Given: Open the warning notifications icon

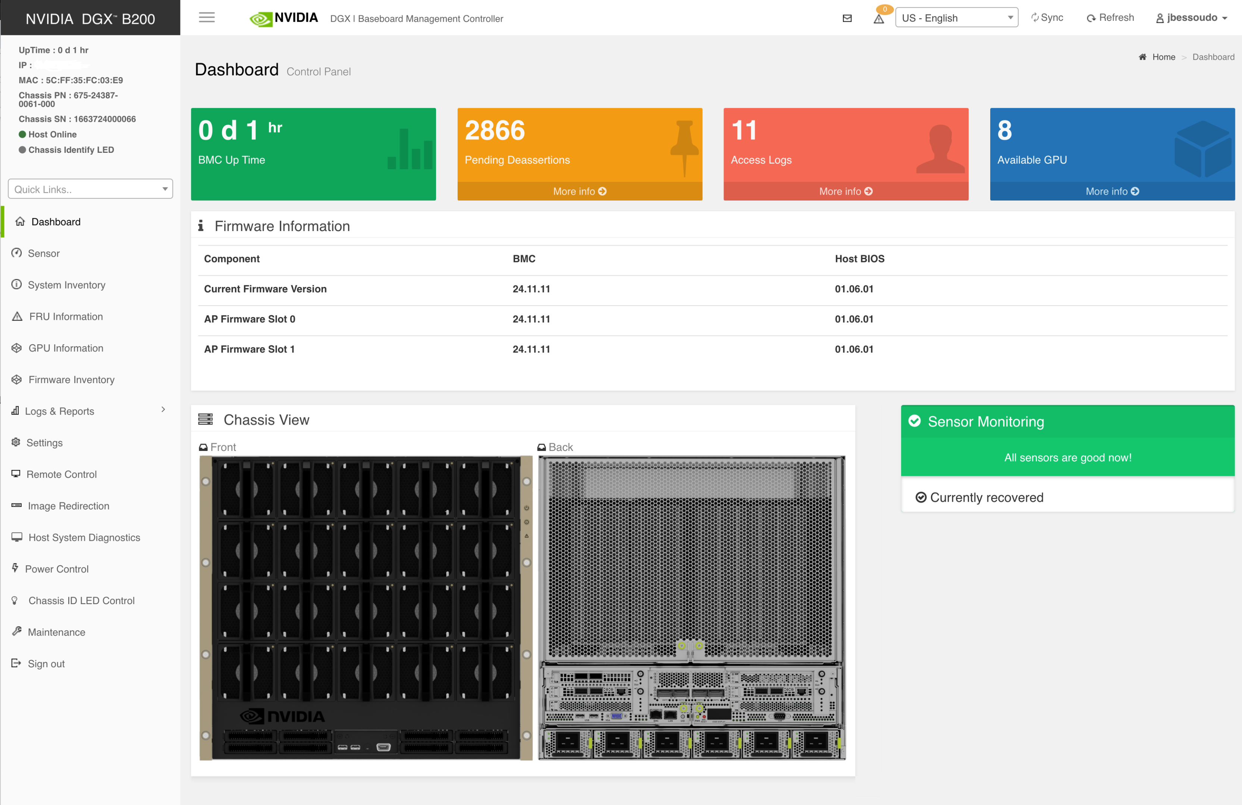Looking at the screenshot, I should (879, 19).
